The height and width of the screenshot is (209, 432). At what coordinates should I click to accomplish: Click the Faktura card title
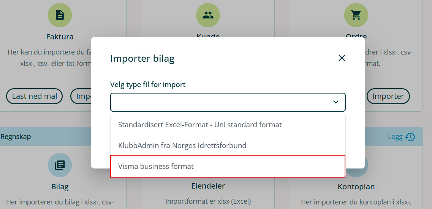coord(60,37)
